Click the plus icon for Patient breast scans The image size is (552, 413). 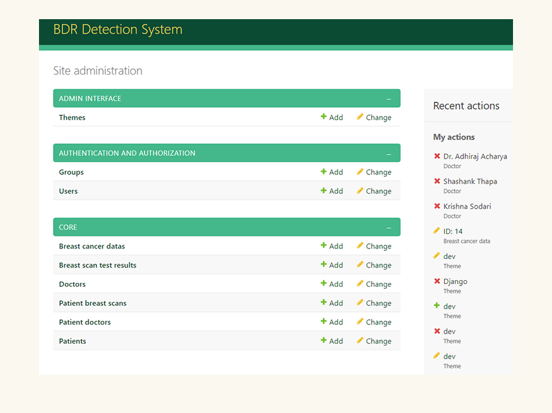click(x=323, y=302)
